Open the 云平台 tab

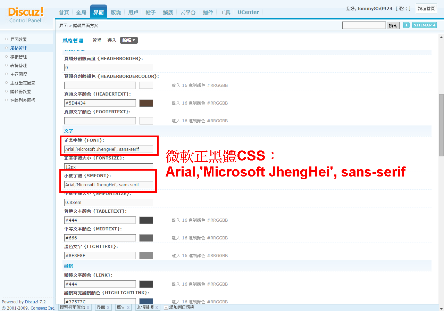tap(188, 12)
